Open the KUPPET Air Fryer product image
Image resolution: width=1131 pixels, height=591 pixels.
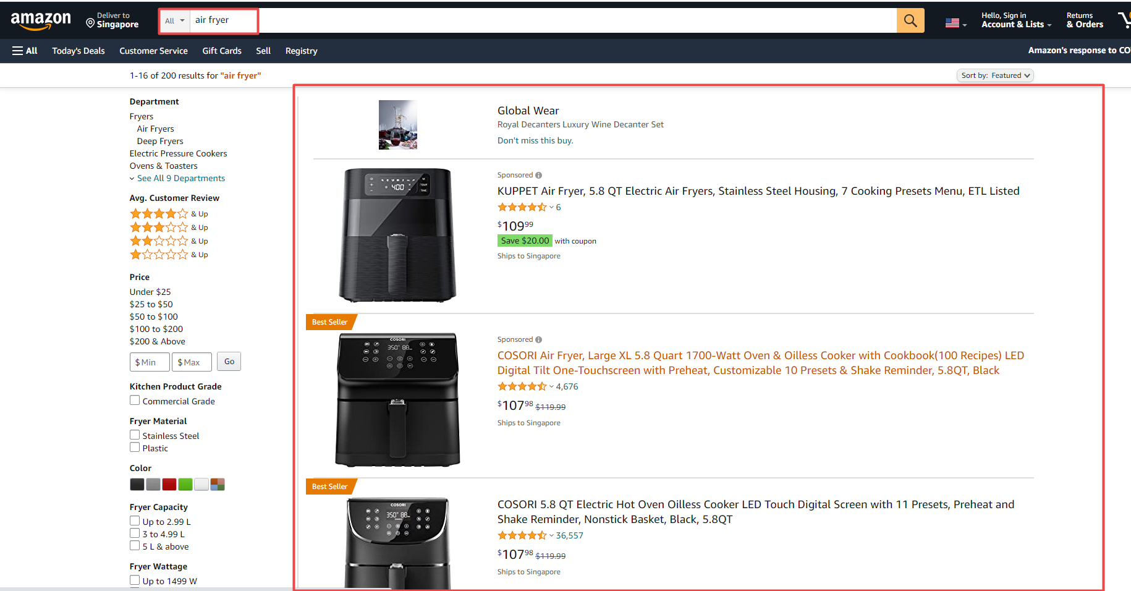coord(397,235)
